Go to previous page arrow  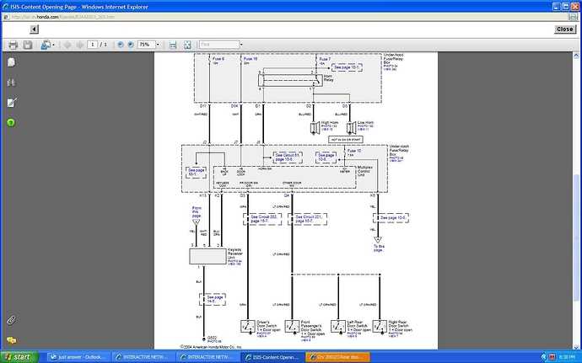point(67,45)
